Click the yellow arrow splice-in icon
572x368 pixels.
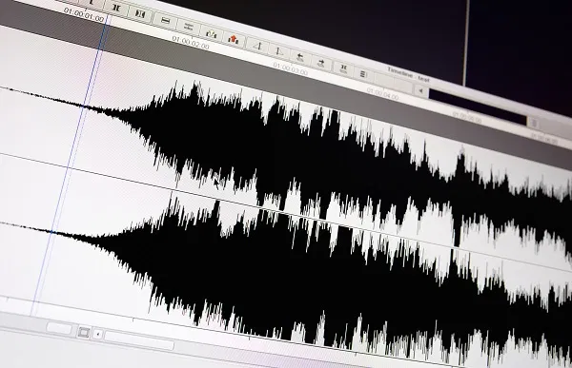point(211,33)
